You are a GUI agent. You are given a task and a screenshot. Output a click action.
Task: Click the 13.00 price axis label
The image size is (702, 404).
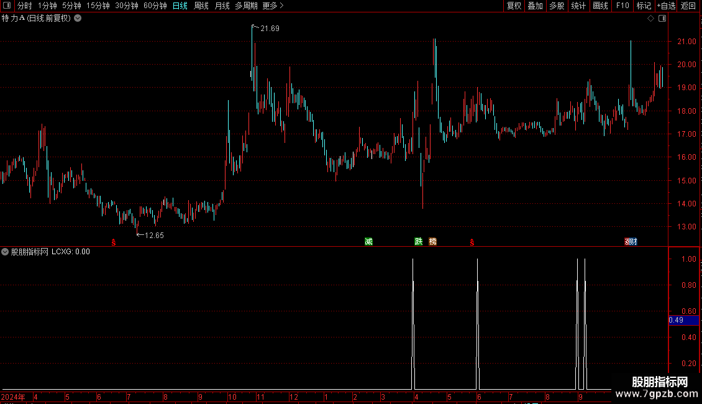tap(686, 227)
